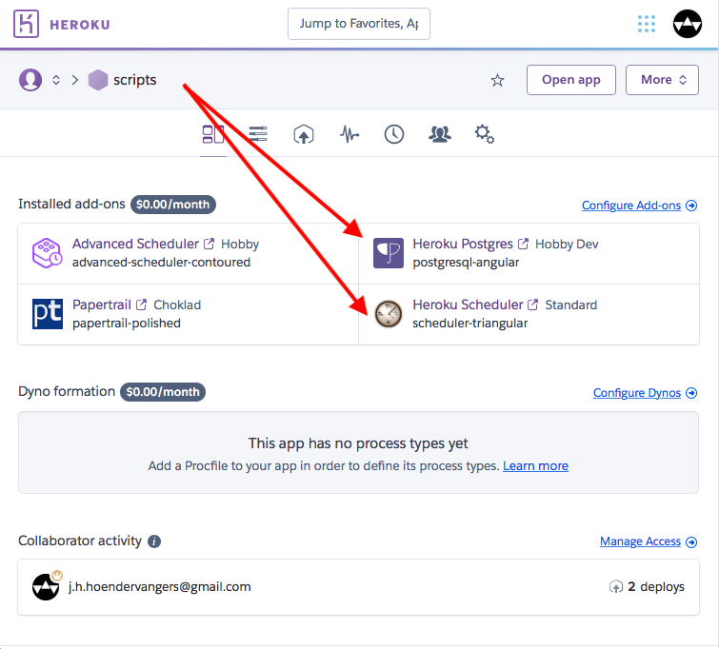Viewport: 719px width, 649px height.
Task: Open the Settings gears tab
Action: pyautogui.click(x=484, y=134)
